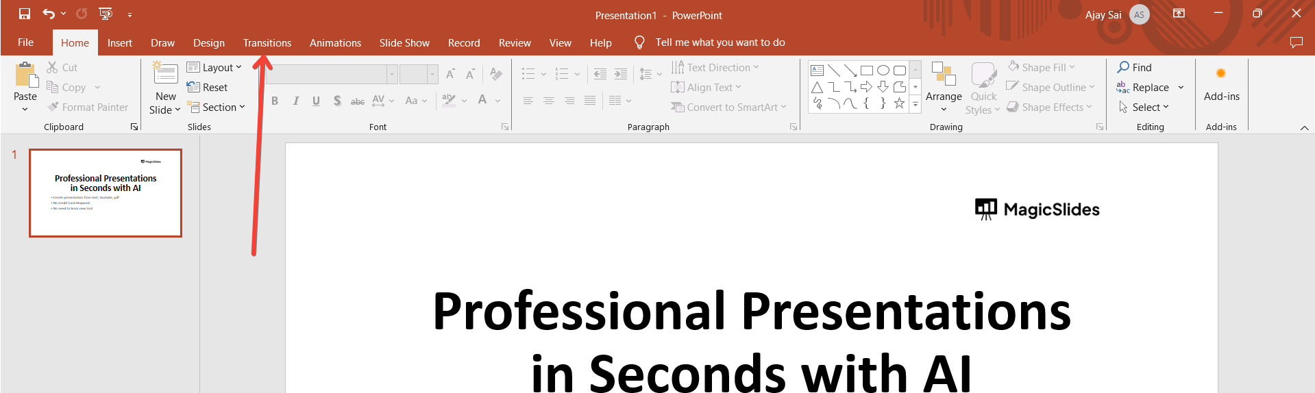Image resolution: width=1315 pixels, height=393 pixels.
Task: Toggle Text Shadow formatting
Action: pos(337,101)
